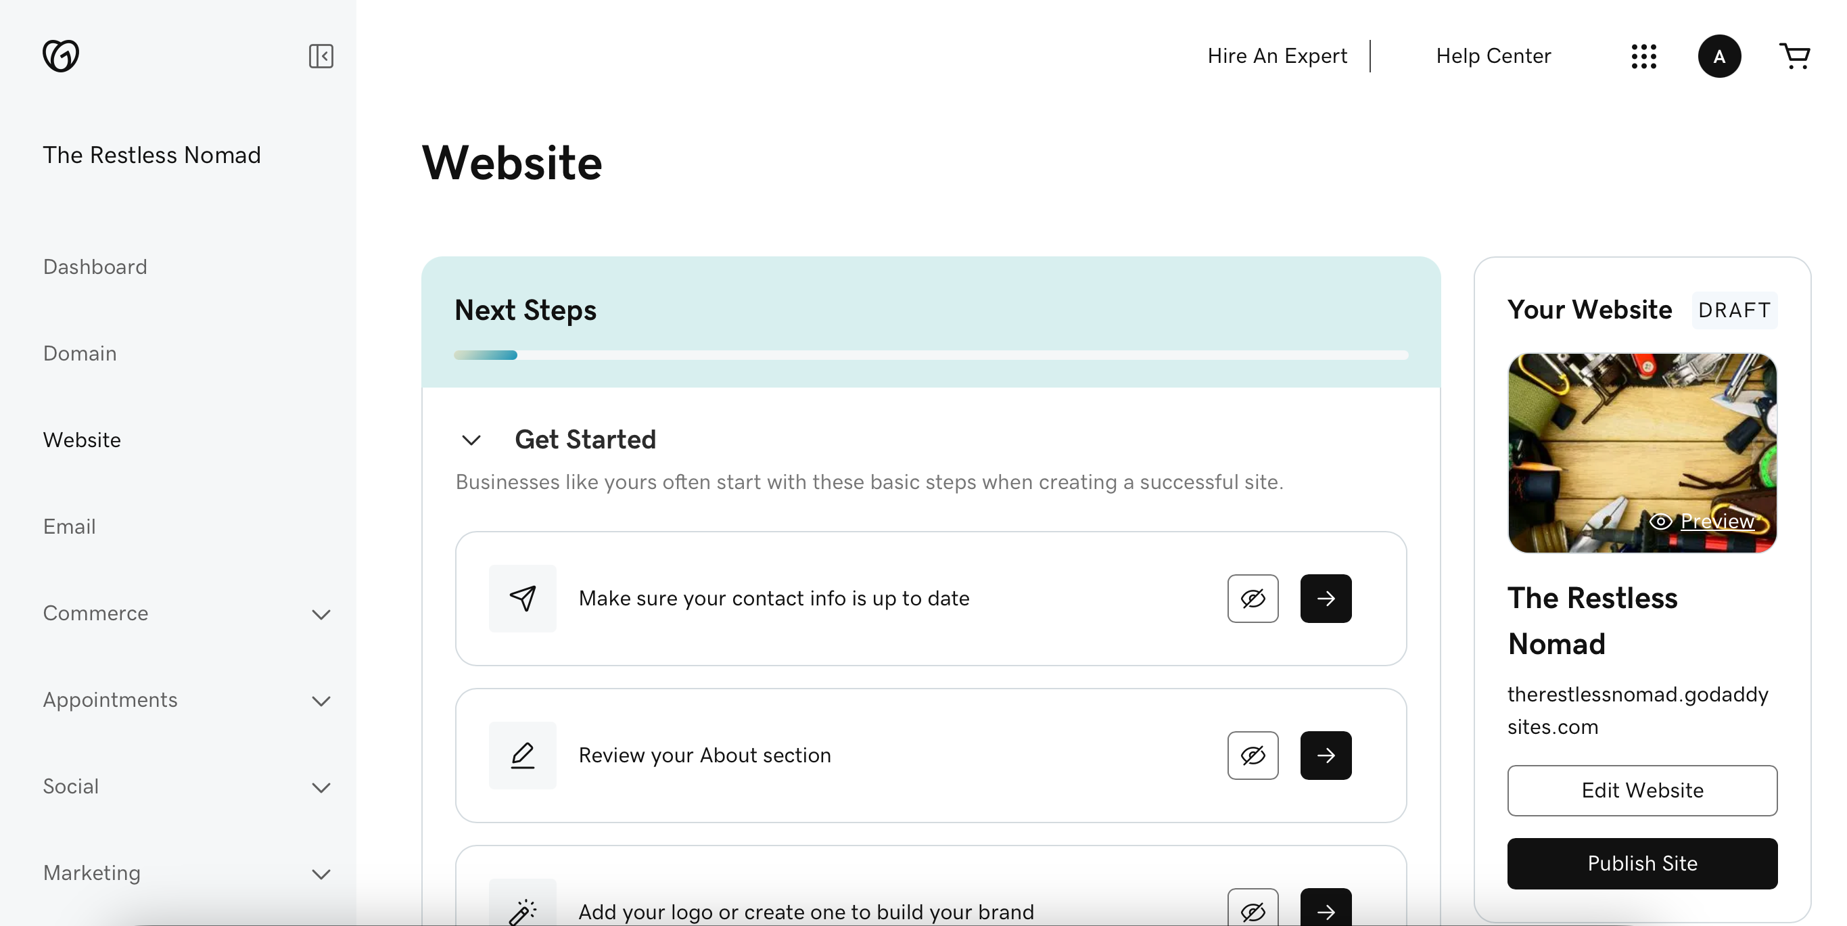This screenshot has height=926, width=1847.
Task: Click the Publish Site button
Action: click(1641, 863)
